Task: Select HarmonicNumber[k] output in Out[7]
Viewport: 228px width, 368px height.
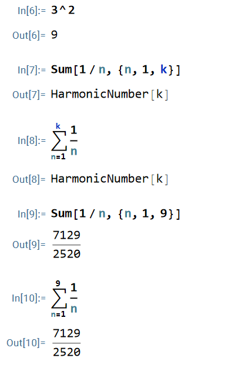Action: click(x=109, y=94)
